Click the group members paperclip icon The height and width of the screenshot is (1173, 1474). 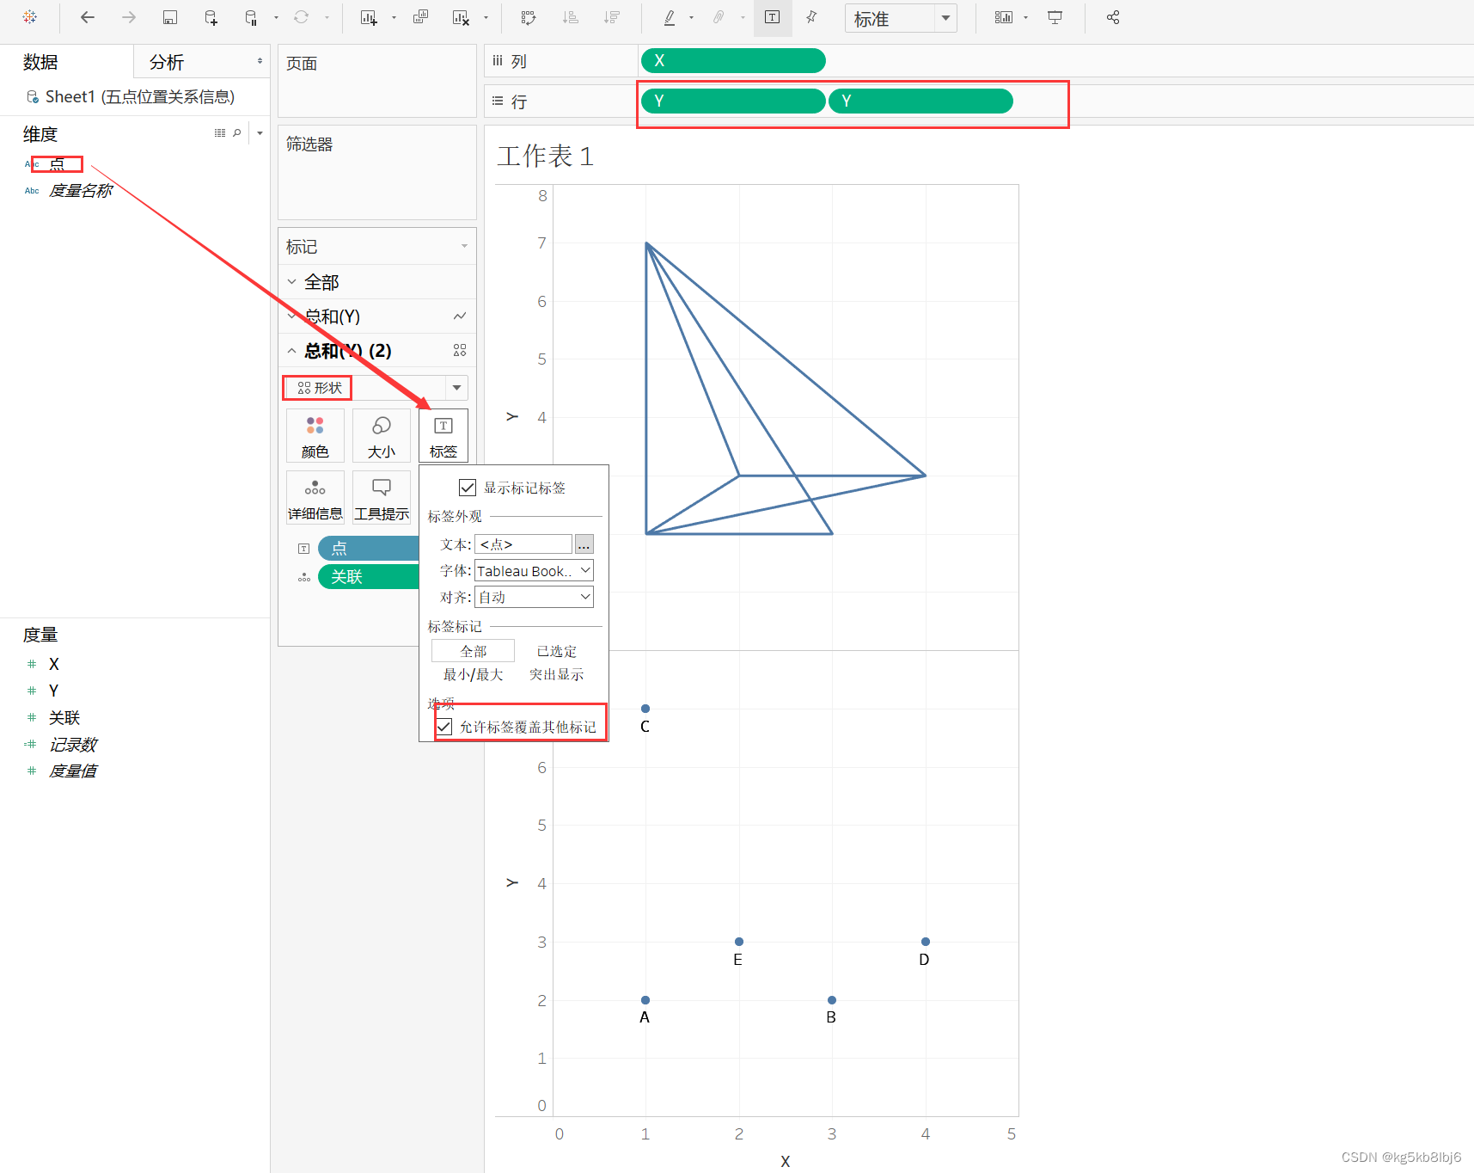719,17
